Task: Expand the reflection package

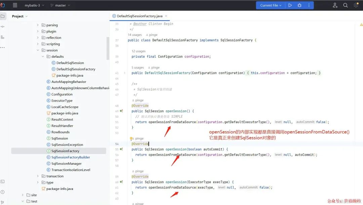Action: (38, 38)
